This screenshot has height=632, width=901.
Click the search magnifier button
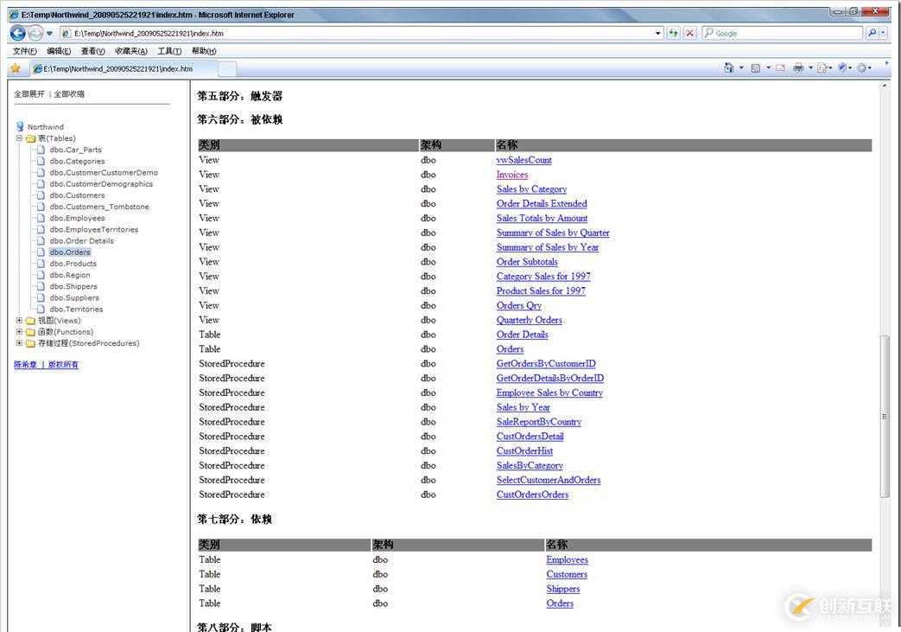click(872, 33)
